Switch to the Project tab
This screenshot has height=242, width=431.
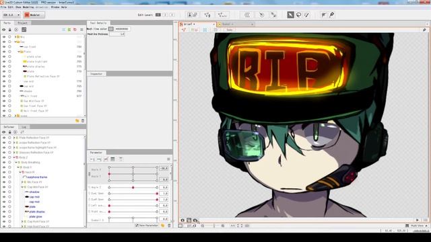coord(22,23)
